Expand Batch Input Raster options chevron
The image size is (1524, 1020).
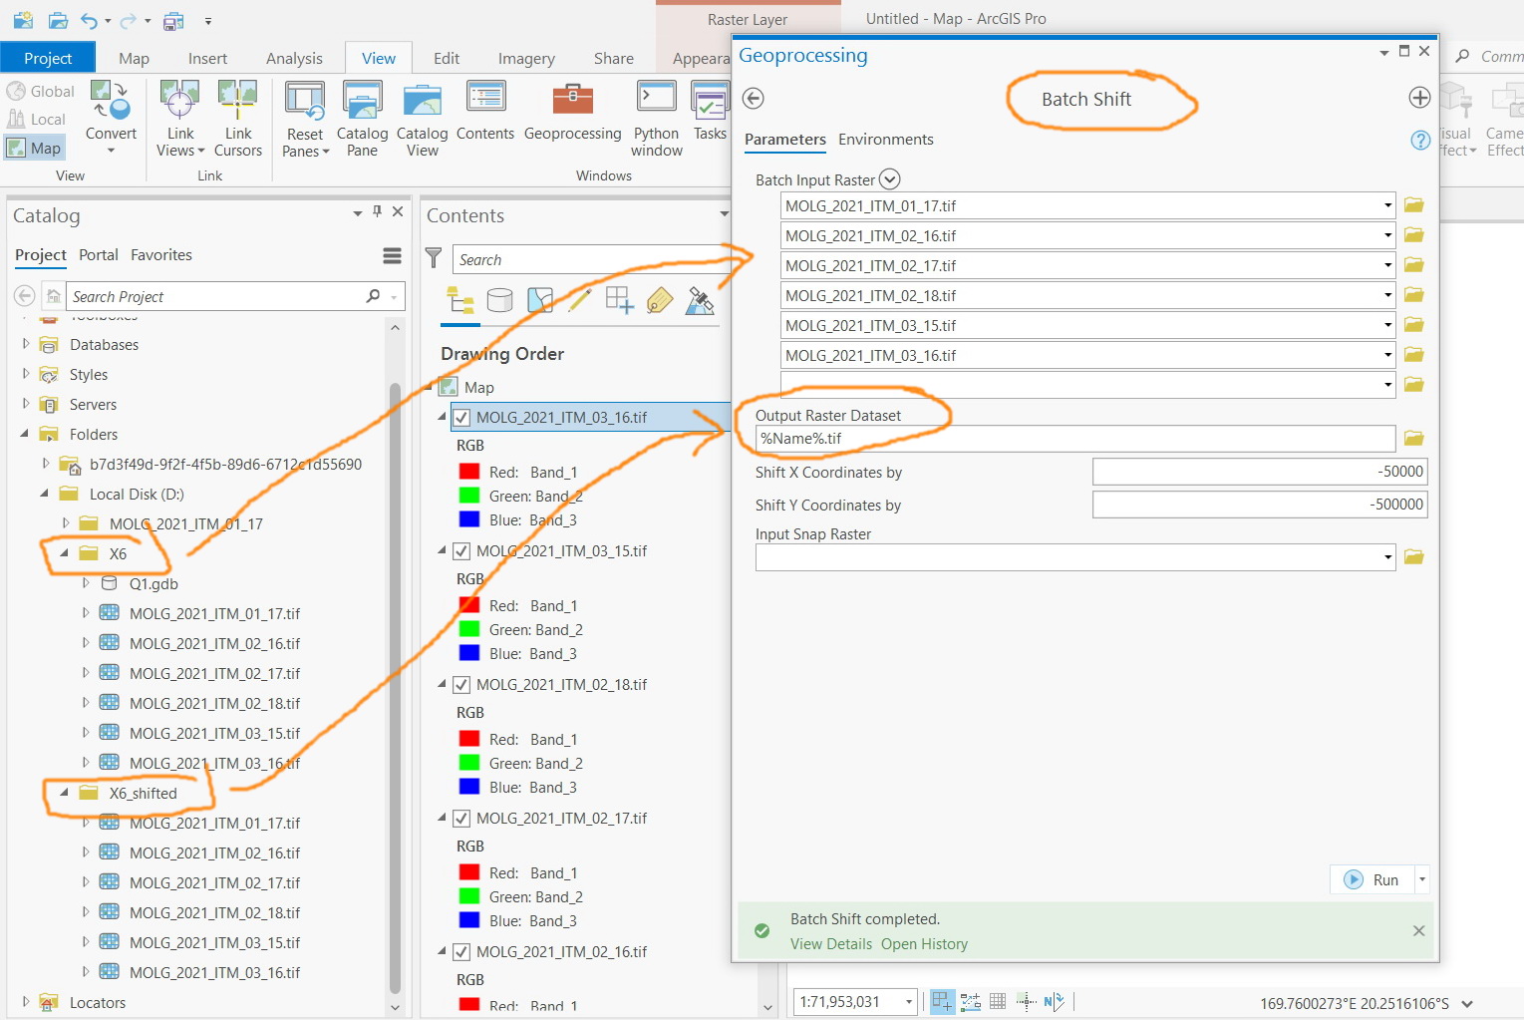(890, 179)
